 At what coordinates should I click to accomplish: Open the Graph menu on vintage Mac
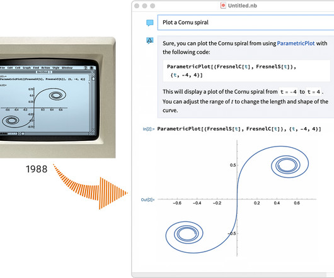[x=26, y=68]
